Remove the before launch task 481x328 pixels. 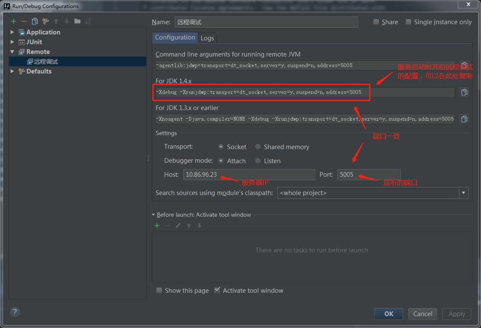[x=168, y=226]
